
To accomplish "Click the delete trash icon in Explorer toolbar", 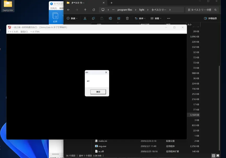I will pyautogui.click(x=127, y=18).
